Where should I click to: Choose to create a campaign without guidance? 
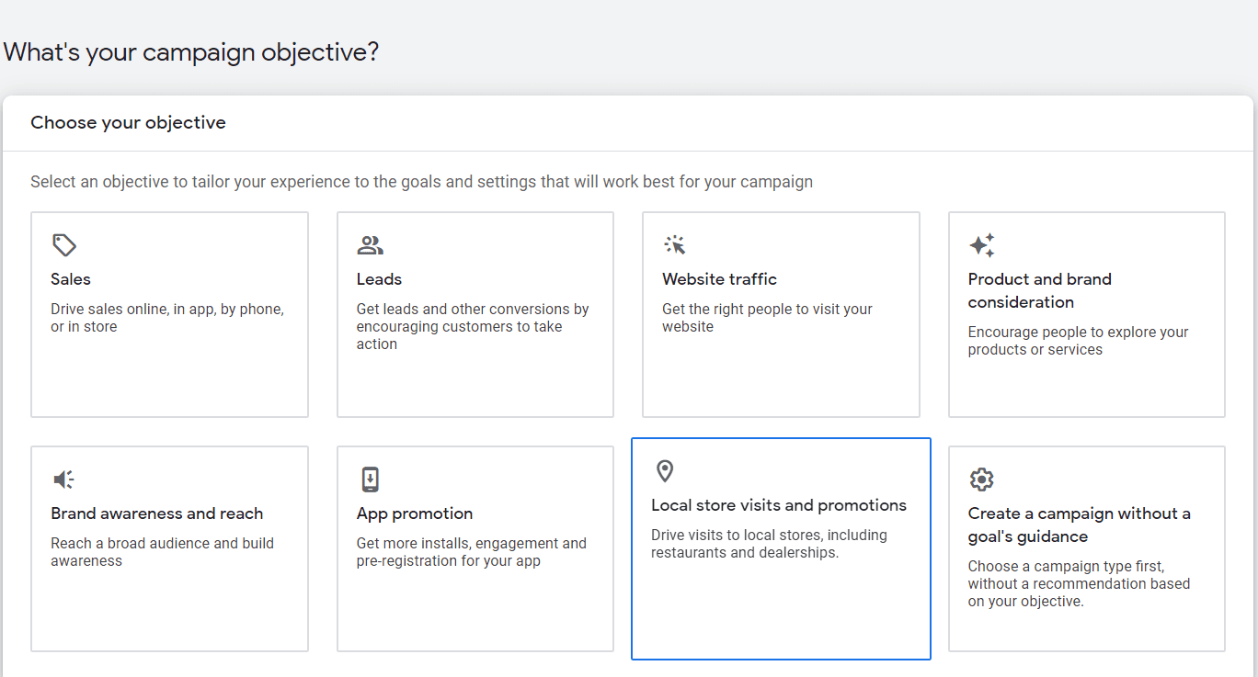(x=1086, y=548)
